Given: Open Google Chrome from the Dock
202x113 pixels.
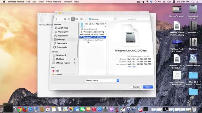Looking at the screenshot, I should click(x=19, y=110).
